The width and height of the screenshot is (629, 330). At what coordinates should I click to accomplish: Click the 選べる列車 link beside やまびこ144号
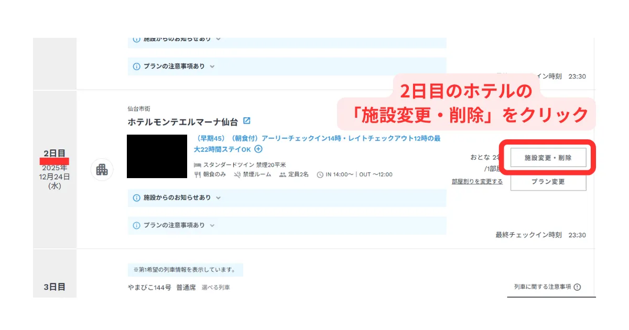point(215,288)
